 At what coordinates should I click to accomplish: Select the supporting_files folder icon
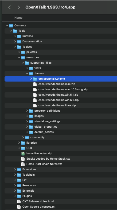click(x=27, y=63)
